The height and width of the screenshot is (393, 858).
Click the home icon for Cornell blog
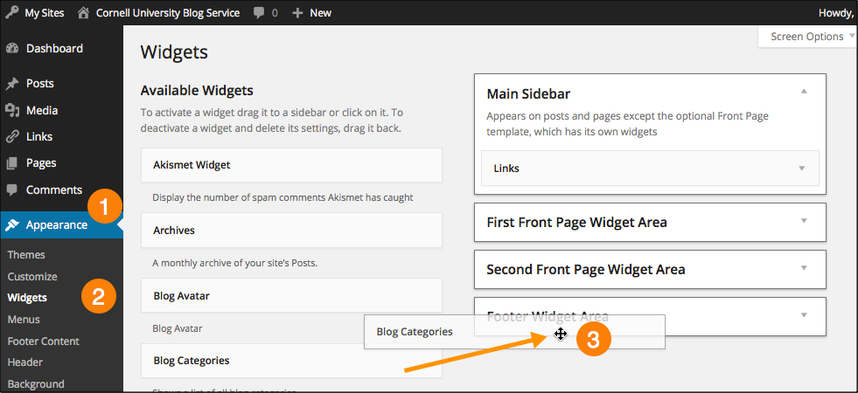(83, 12)
